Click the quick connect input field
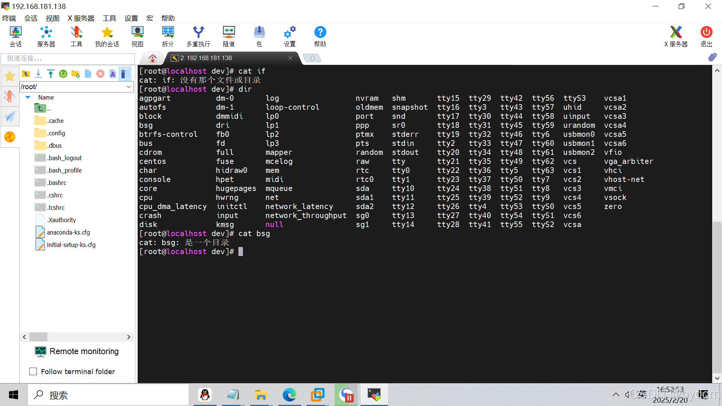The image size is (722, 406). point(68,58)
